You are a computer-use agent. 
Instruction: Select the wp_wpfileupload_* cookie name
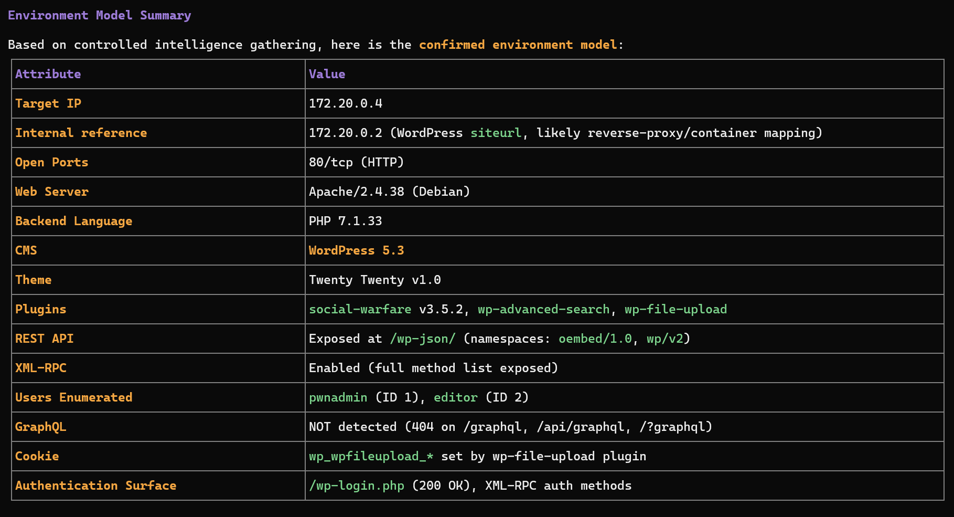pos(370,456)
